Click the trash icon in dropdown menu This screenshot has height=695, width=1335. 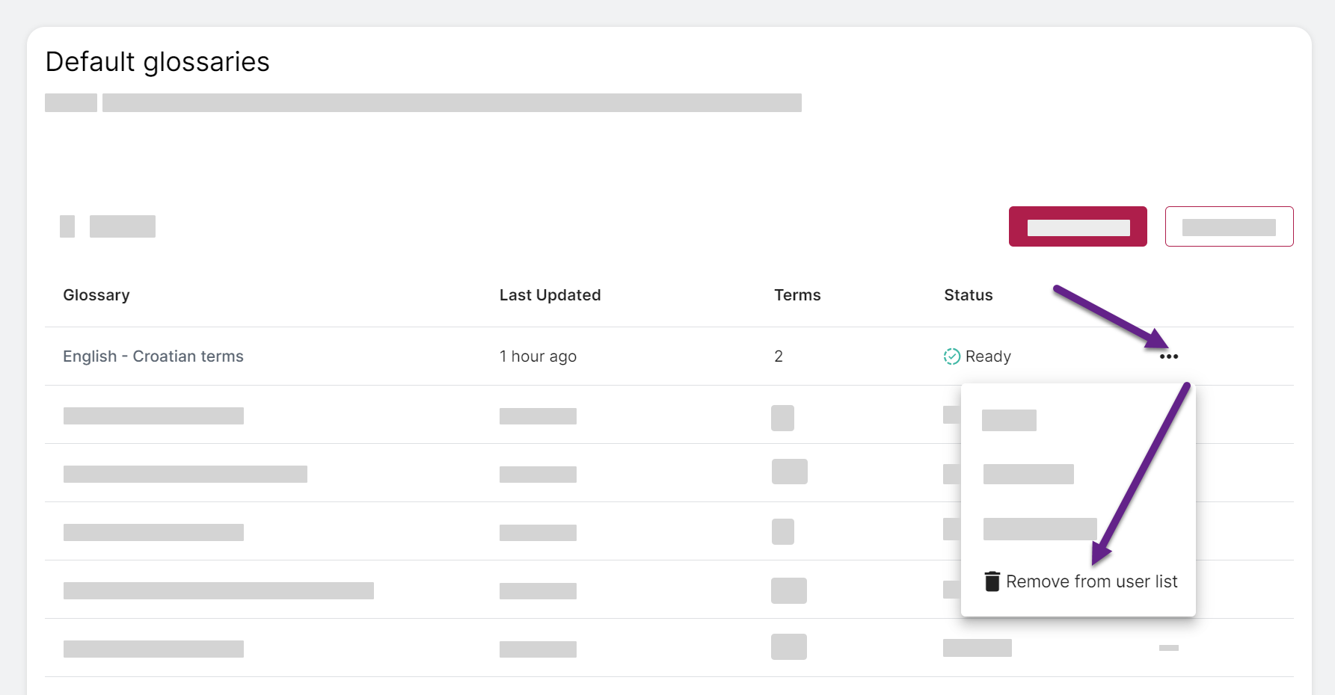(x=992, y=581)
